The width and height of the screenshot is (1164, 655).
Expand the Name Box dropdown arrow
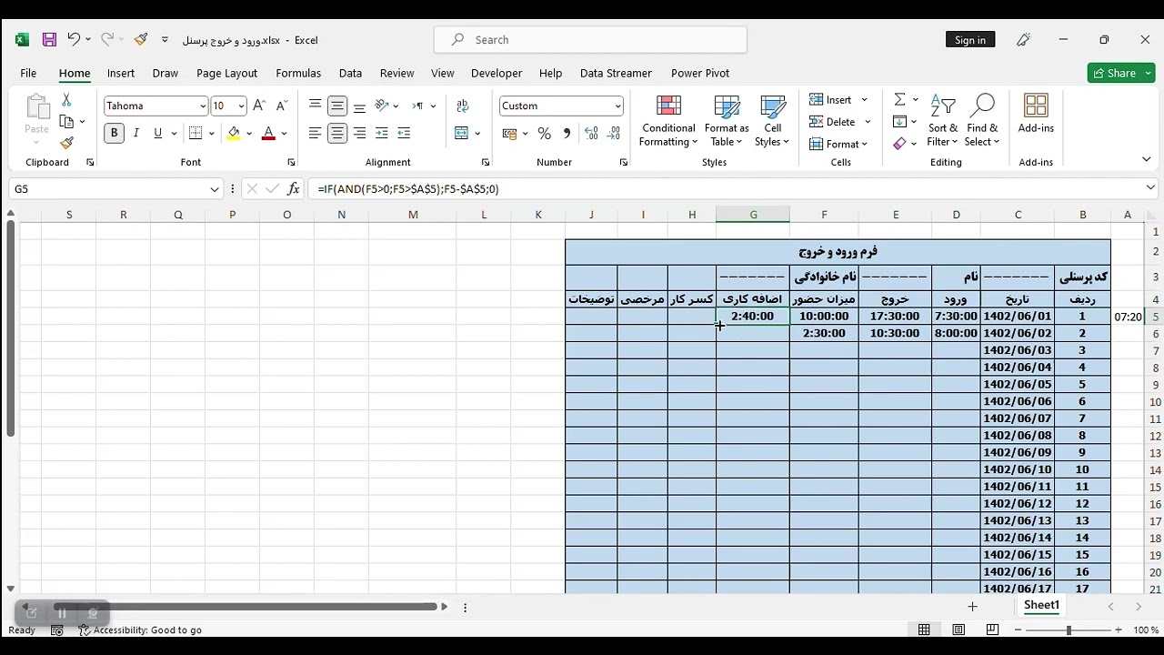(215, 189)
